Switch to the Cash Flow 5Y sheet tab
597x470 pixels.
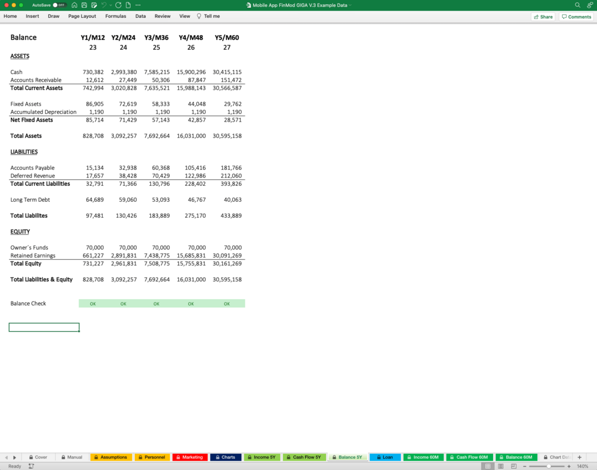click(x=304, y=457)
